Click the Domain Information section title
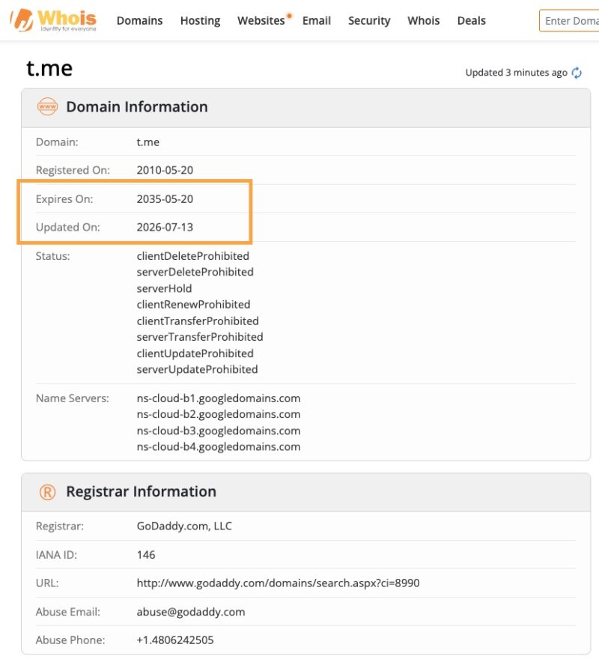 137,107
